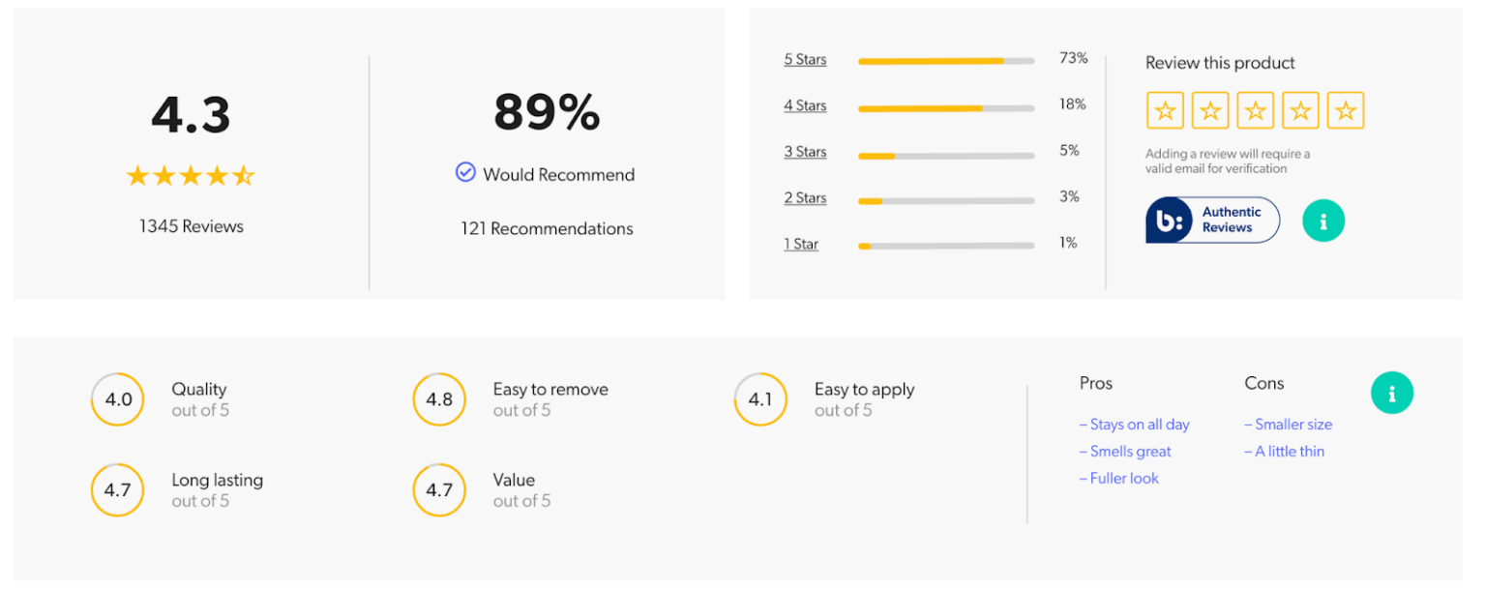Click the blue checkmark Would Recommend icon
The width and height of the screenshot is (1486, 589).
tap(465, 172)
